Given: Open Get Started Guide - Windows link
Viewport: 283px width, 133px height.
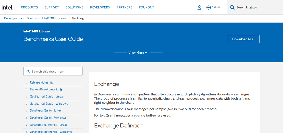Looking at the screenshot, I should (x=49, y=104).
